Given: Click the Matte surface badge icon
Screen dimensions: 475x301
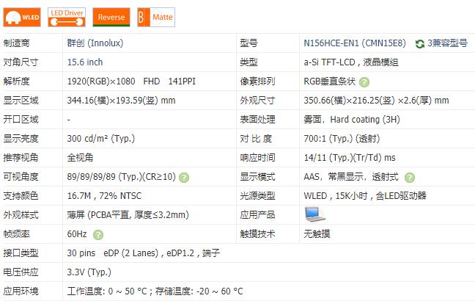Looking at the screenshot, I should (x=156, y=18).
